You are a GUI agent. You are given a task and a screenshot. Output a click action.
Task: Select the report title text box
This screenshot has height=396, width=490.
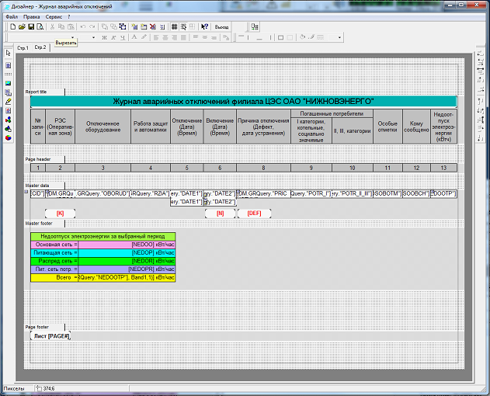243,101
